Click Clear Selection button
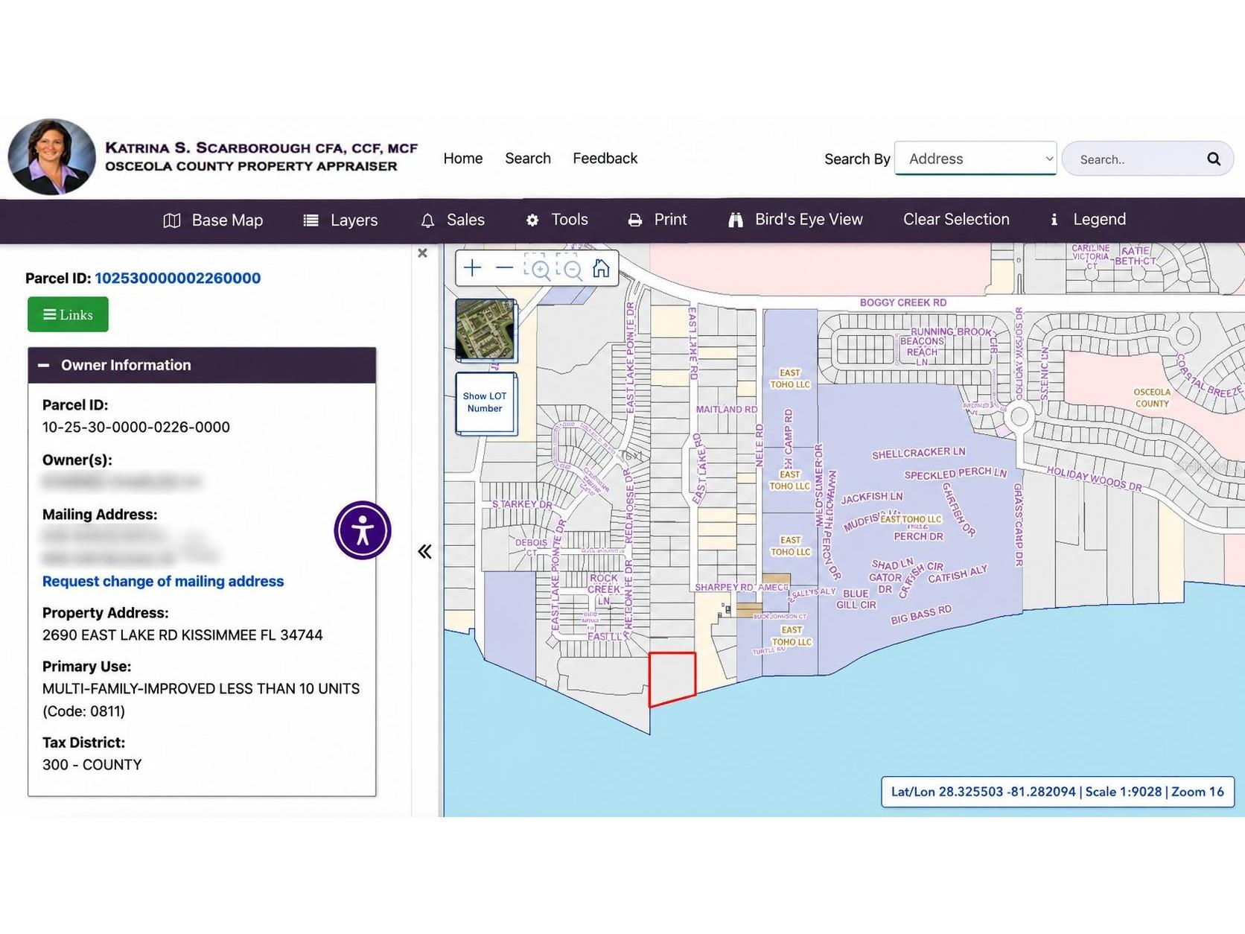The width and height of the screenshot is (1245, 934). 956,220
